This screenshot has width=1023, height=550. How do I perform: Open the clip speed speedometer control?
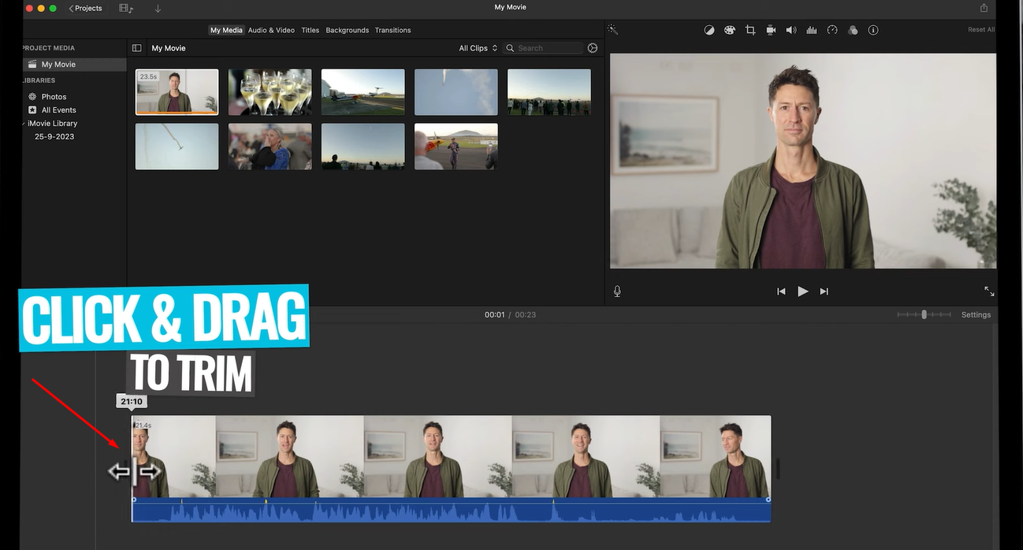(x=832, y=29)
